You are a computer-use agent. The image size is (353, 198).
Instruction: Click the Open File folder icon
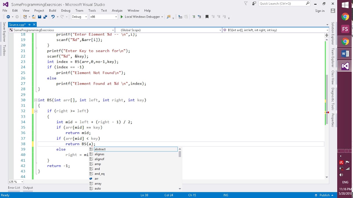tap(34, 17)
